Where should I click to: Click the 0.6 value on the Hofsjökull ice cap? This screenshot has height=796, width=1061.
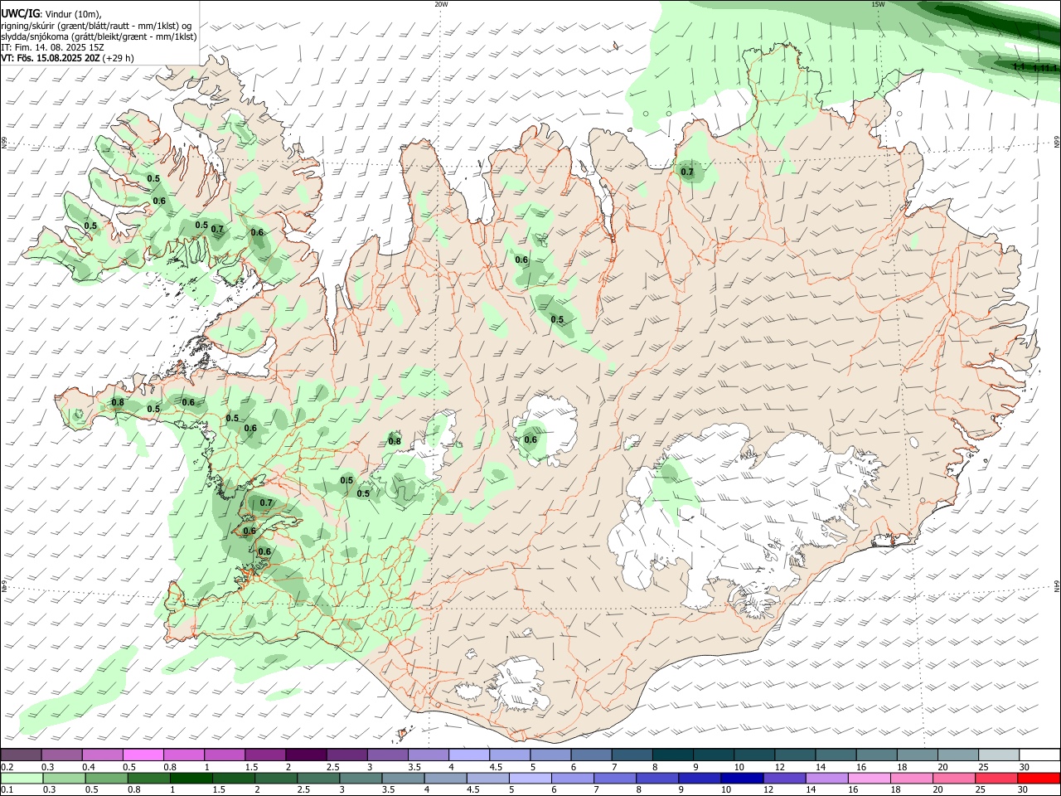tap(530, 439)
